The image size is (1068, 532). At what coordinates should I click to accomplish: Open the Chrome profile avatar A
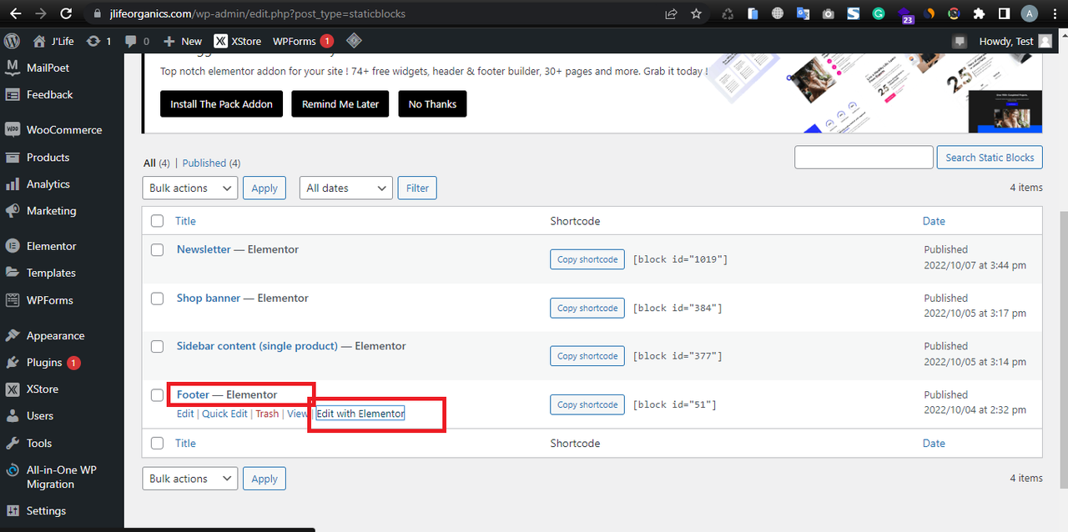pyautogui.click(x=1030, y=14)
